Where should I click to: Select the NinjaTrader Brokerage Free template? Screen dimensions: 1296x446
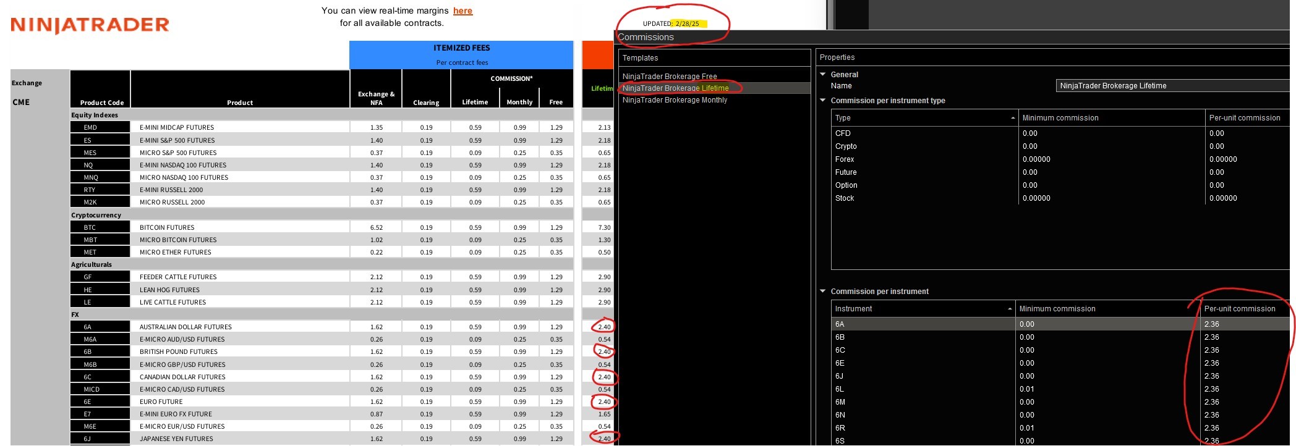670,77
